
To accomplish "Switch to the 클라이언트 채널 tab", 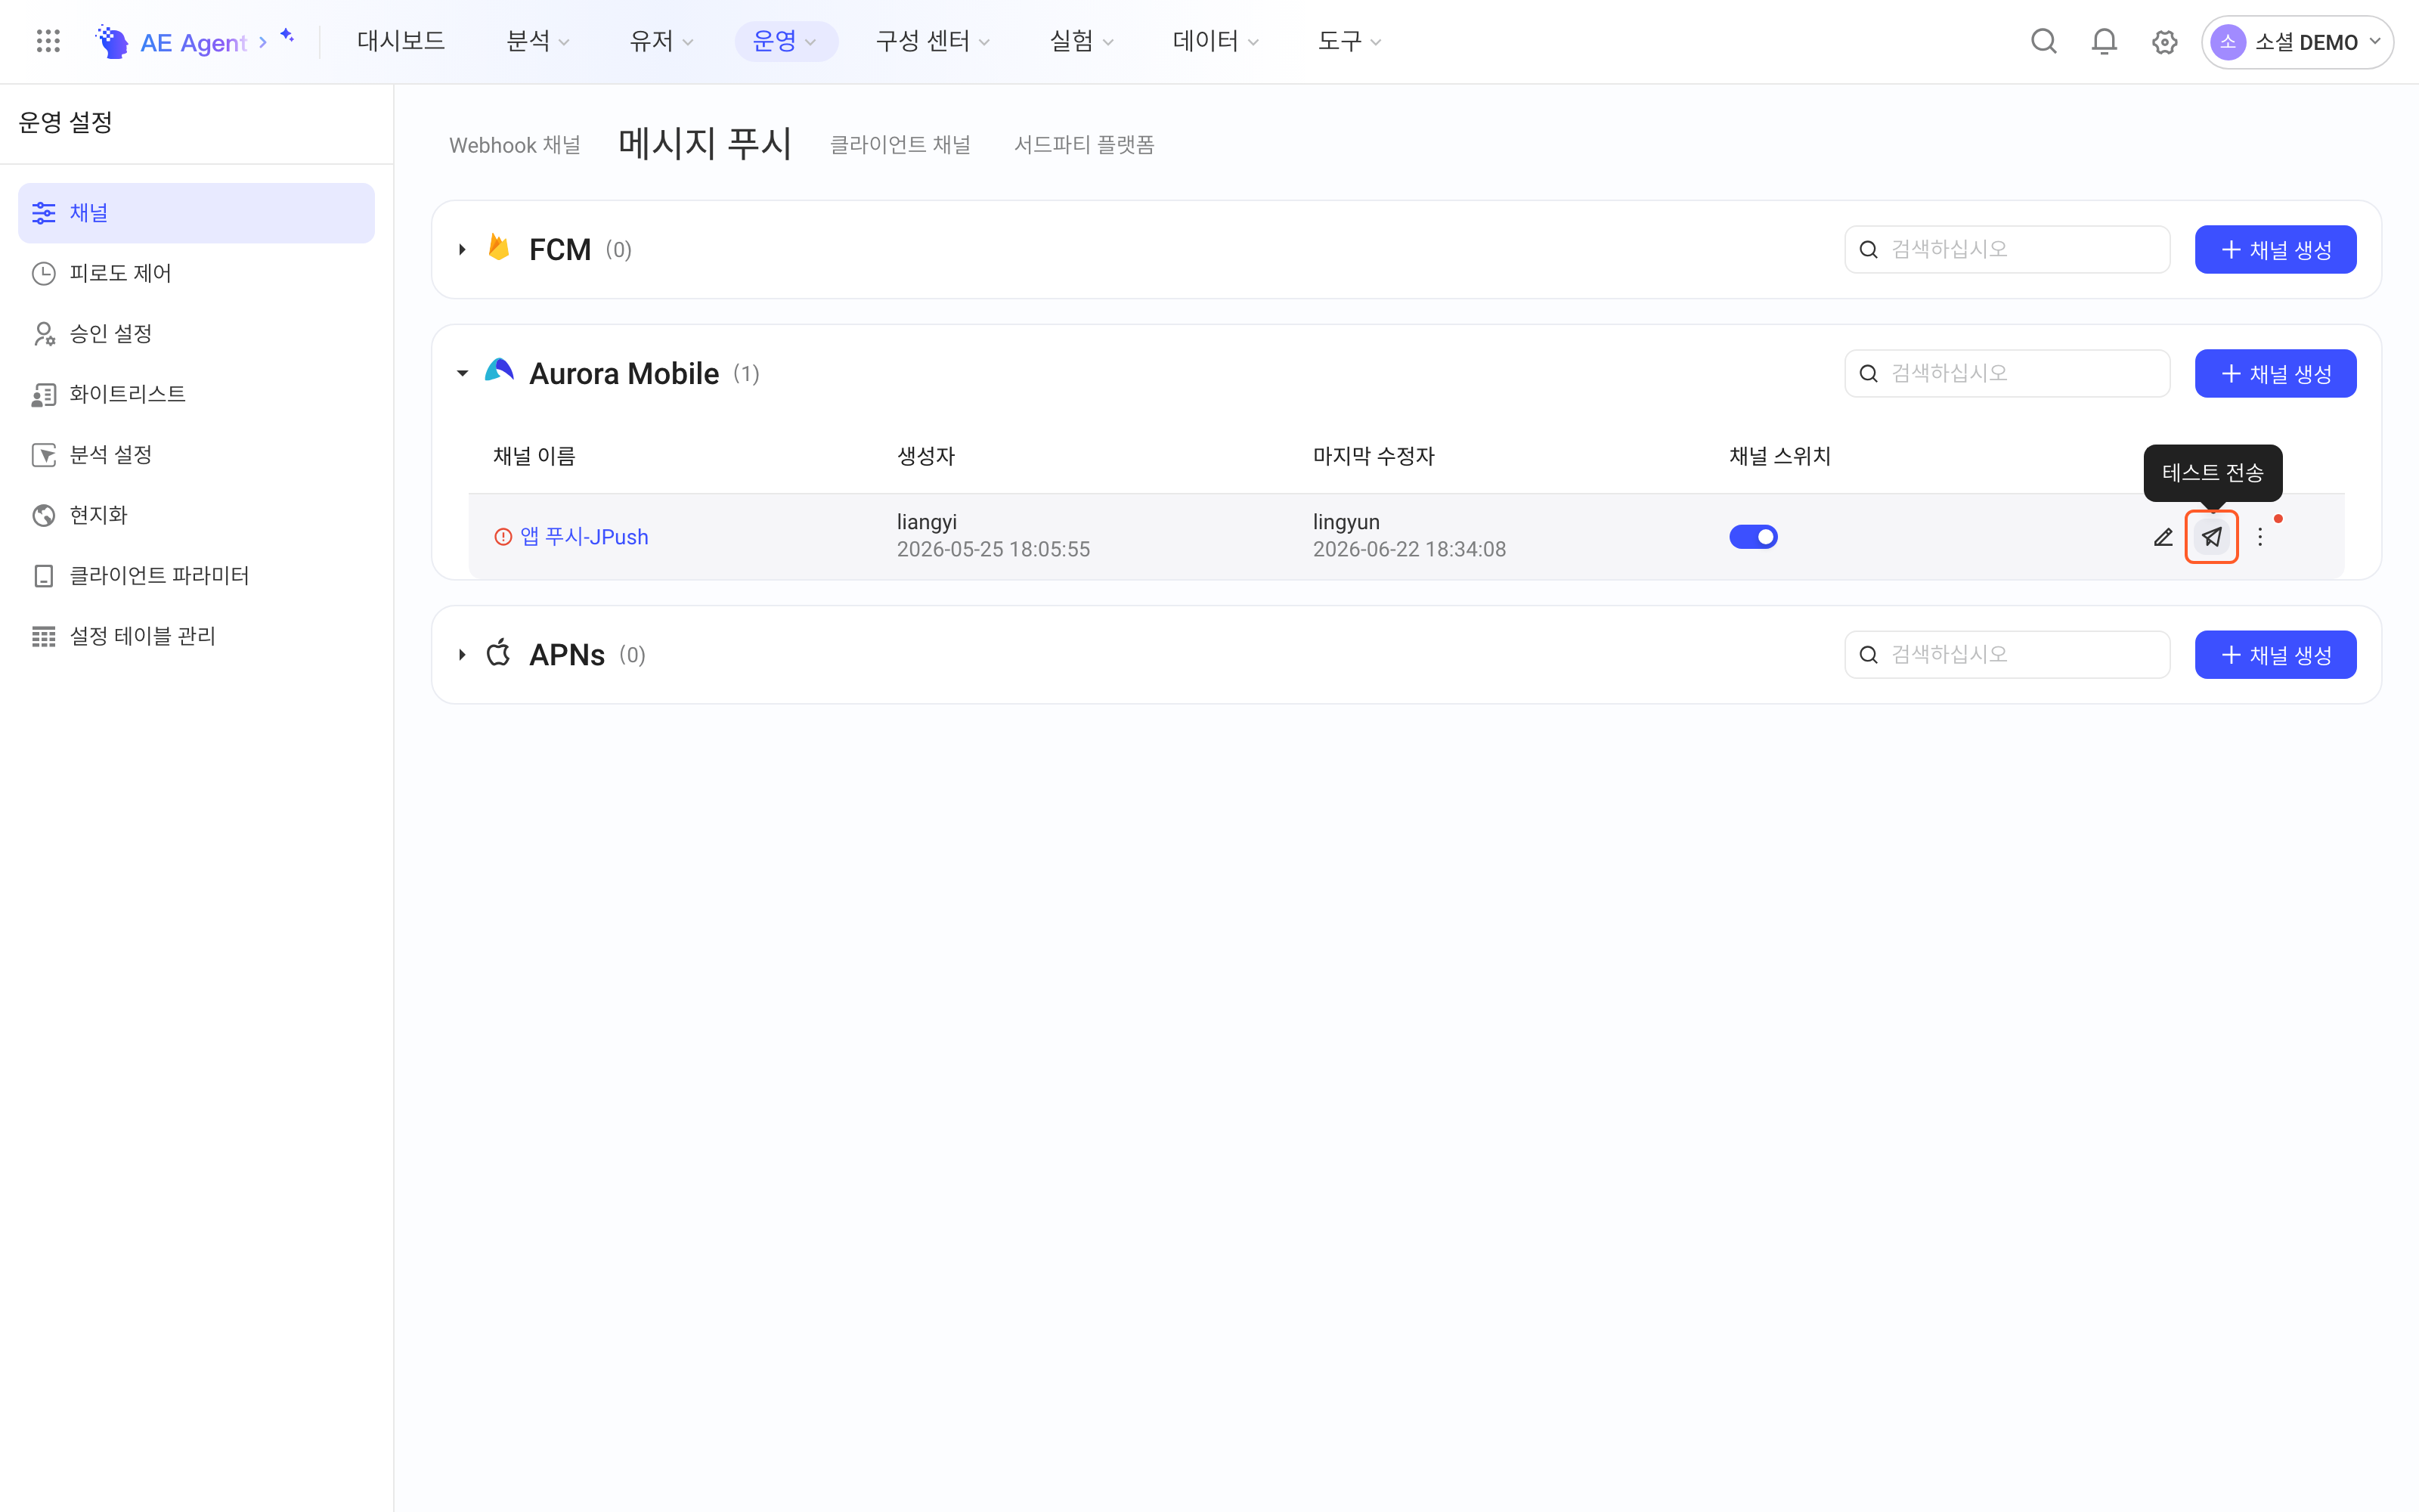I will pos(900,145).
